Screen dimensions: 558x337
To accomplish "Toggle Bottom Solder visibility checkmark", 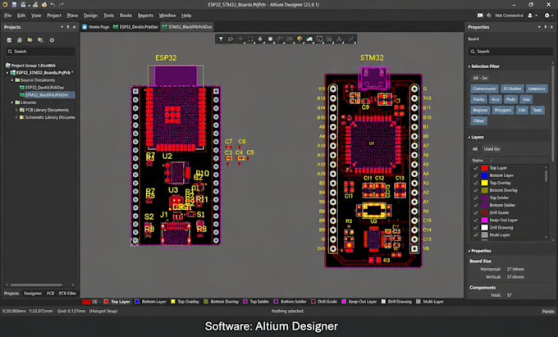I will [x=476, y=205].
